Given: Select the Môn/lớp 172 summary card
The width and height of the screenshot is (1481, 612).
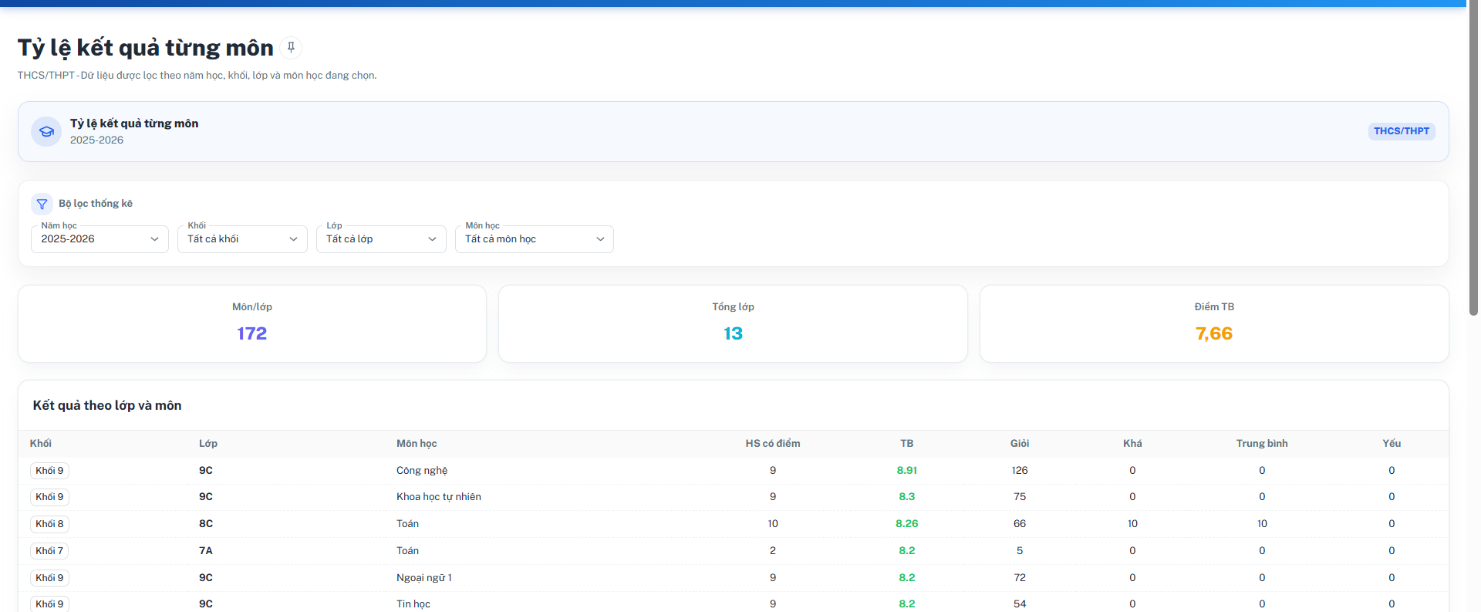Looking at the screenshot, I should point(252,324).
